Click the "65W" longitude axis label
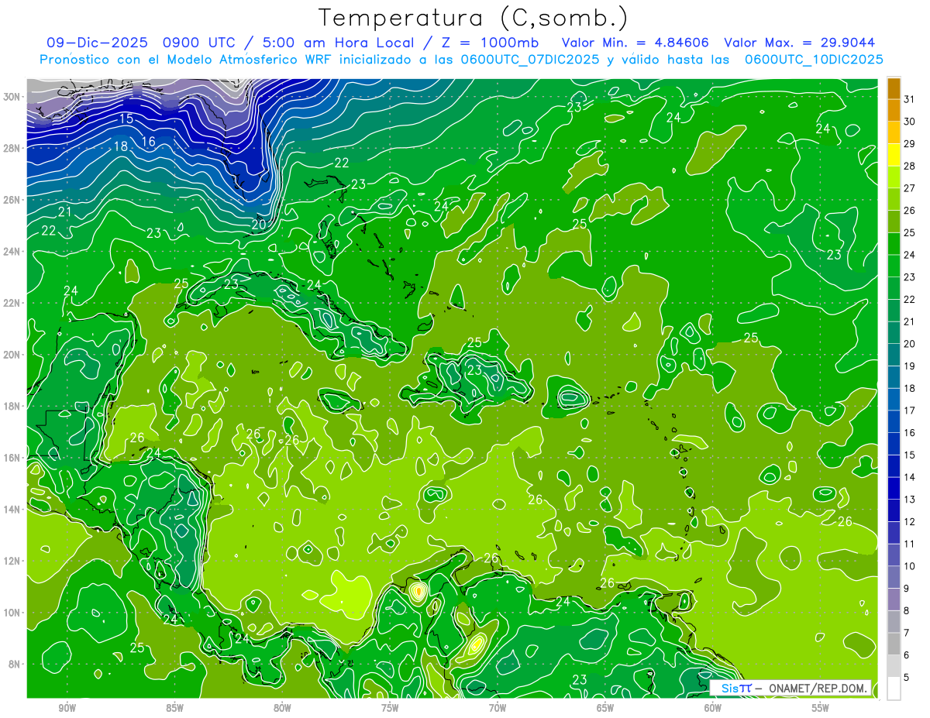 [605, 708]
